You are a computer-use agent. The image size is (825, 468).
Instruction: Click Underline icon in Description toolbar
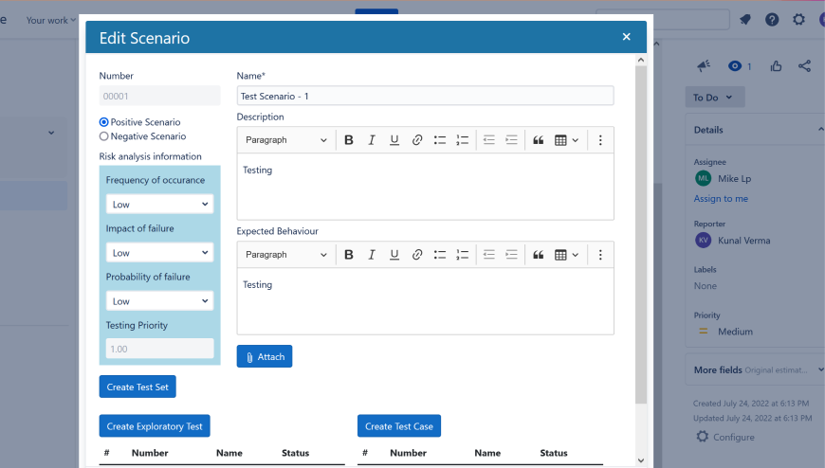tap(394, 140)
